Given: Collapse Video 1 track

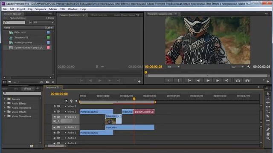Looking at the screenshot, I should [x=65, y=117].
